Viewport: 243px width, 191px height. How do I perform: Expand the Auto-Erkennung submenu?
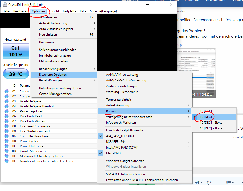coord(144,105)
